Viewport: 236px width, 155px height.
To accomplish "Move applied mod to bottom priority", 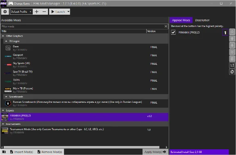I will click(x=232, y=52).
